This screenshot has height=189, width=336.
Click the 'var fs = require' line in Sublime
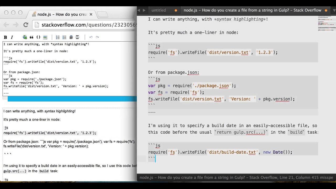click(x=176, y=92)
